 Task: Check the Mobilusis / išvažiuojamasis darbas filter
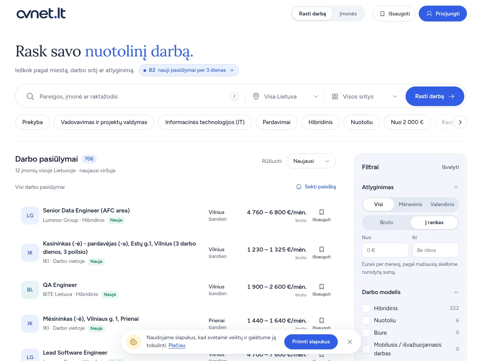(366, 349)
